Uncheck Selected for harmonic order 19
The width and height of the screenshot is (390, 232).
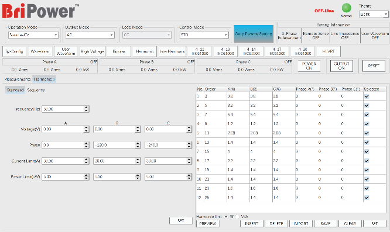click(x=367, y=170)
